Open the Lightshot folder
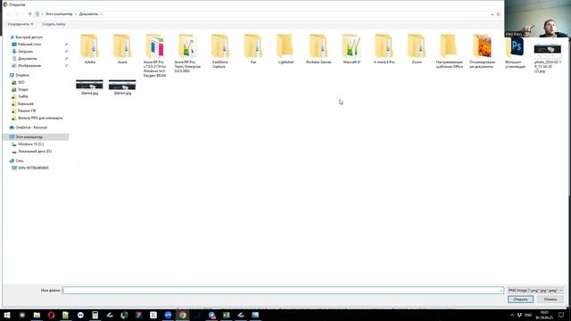This screenshot has width=571, height=321. click(285, 49)
